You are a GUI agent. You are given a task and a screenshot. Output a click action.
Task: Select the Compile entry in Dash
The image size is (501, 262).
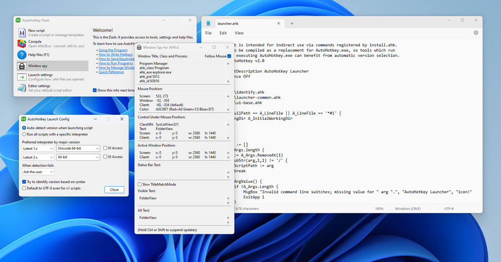[52, 43]
